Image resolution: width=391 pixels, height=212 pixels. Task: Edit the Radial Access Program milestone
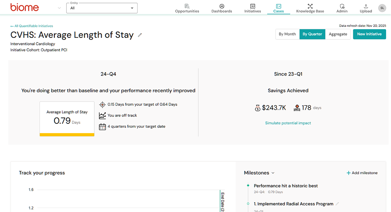pyautogui.click(x=337, y=204)
